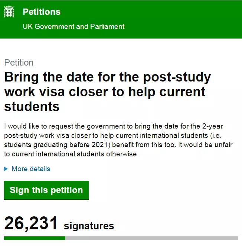242x246 pixels.
Task: Click the heading line 'work visa closer to help current'
Action: [x=105, y=92]
